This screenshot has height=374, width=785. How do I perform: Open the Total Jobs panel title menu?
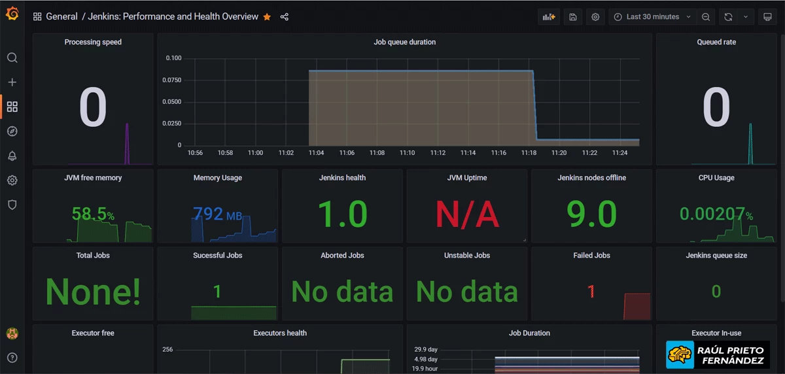[x=93, y=256]
